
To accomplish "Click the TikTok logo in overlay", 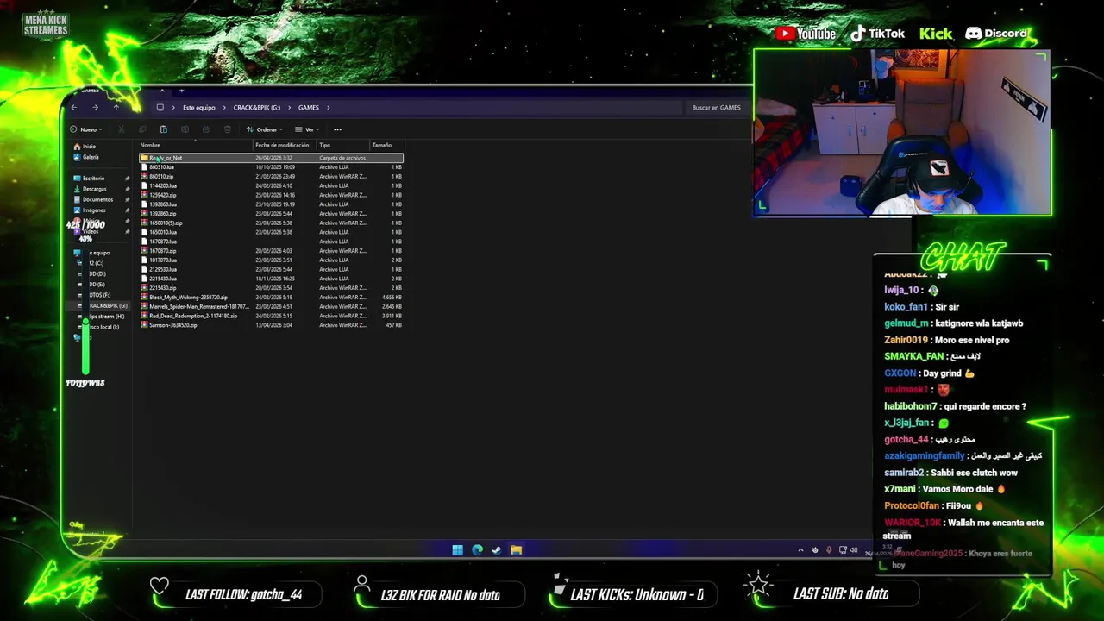I will pyautogui.click(x=877, y=34).
